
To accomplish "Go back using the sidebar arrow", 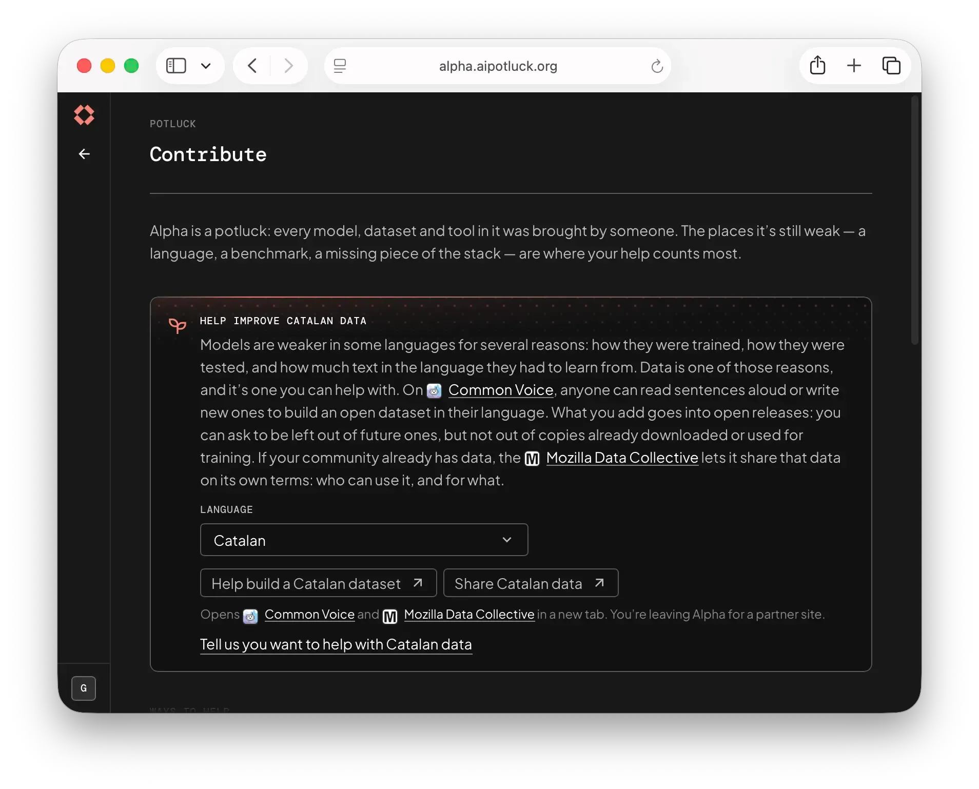I will coord(84,154).
